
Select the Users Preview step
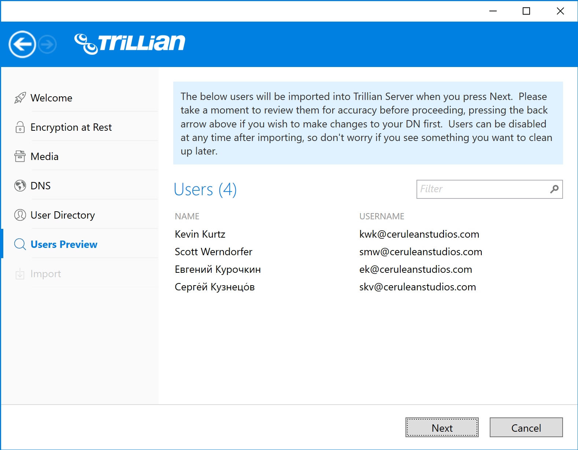tap(64, 244)
